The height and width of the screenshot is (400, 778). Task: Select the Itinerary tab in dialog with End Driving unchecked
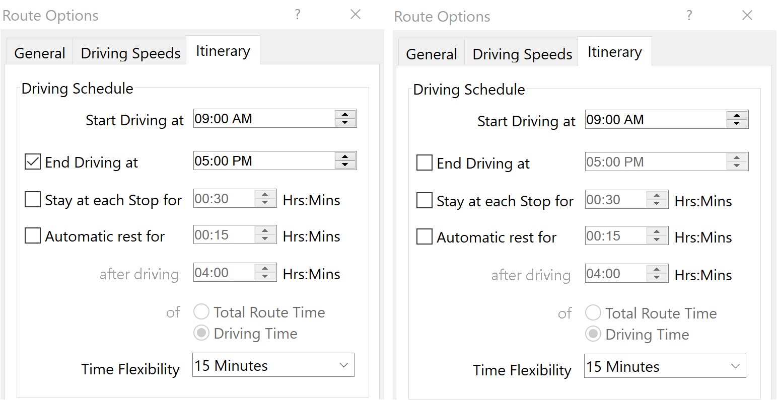(x=614, y=52)
